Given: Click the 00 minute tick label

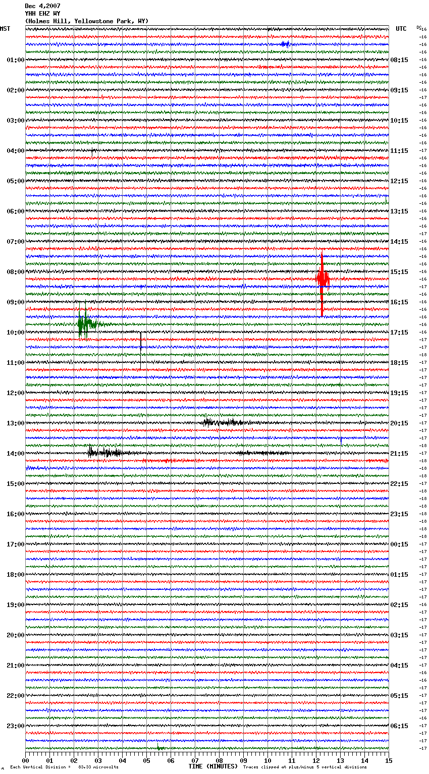Looking at the screenshot, I should coord(25,760).
